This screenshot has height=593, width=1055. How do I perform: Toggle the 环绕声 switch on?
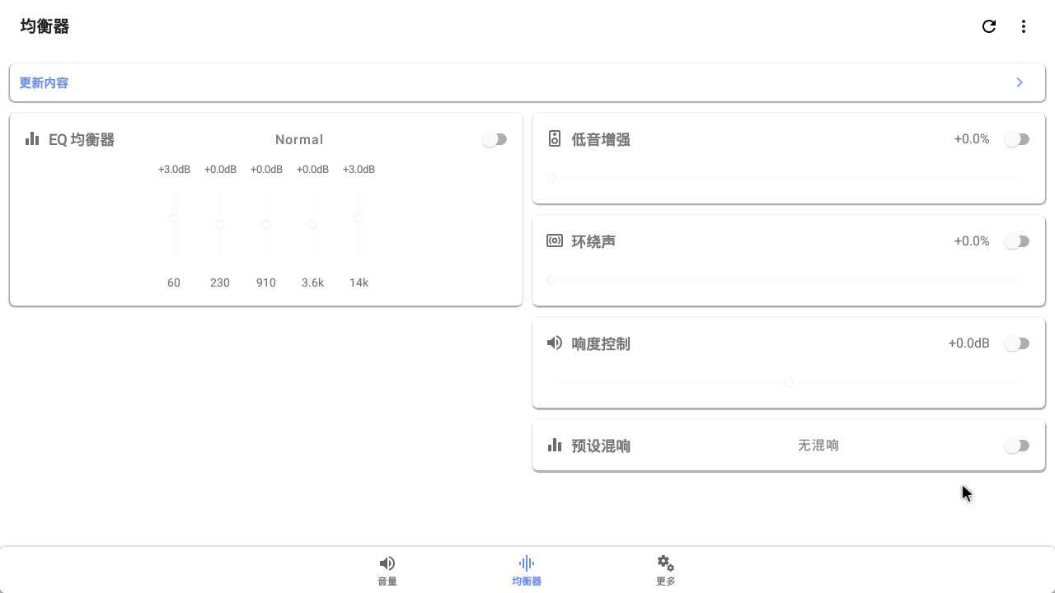click(x=1017, y=241)
